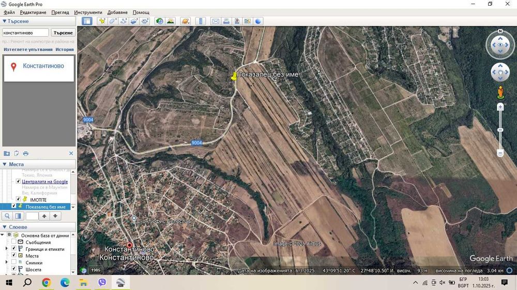Image resolution: width=517 pixels, height=290 pixels.
Task: Open the Добавяне menu
Action: point(117,12)
